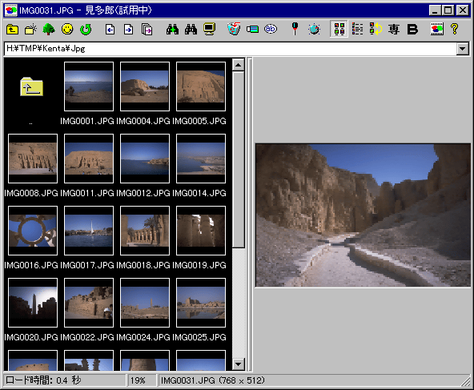Viewport: 474px width, 390px height.
Task: Select thumbnail IMG0012.JPG
Action: click(145, 159)
